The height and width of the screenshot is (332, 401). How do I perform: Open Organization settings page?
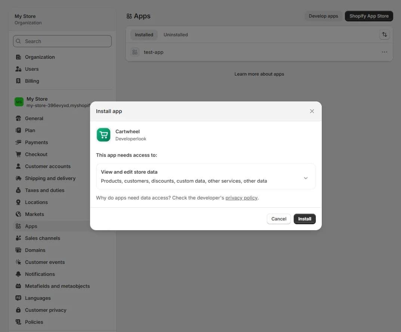click(x=62, y=57)
